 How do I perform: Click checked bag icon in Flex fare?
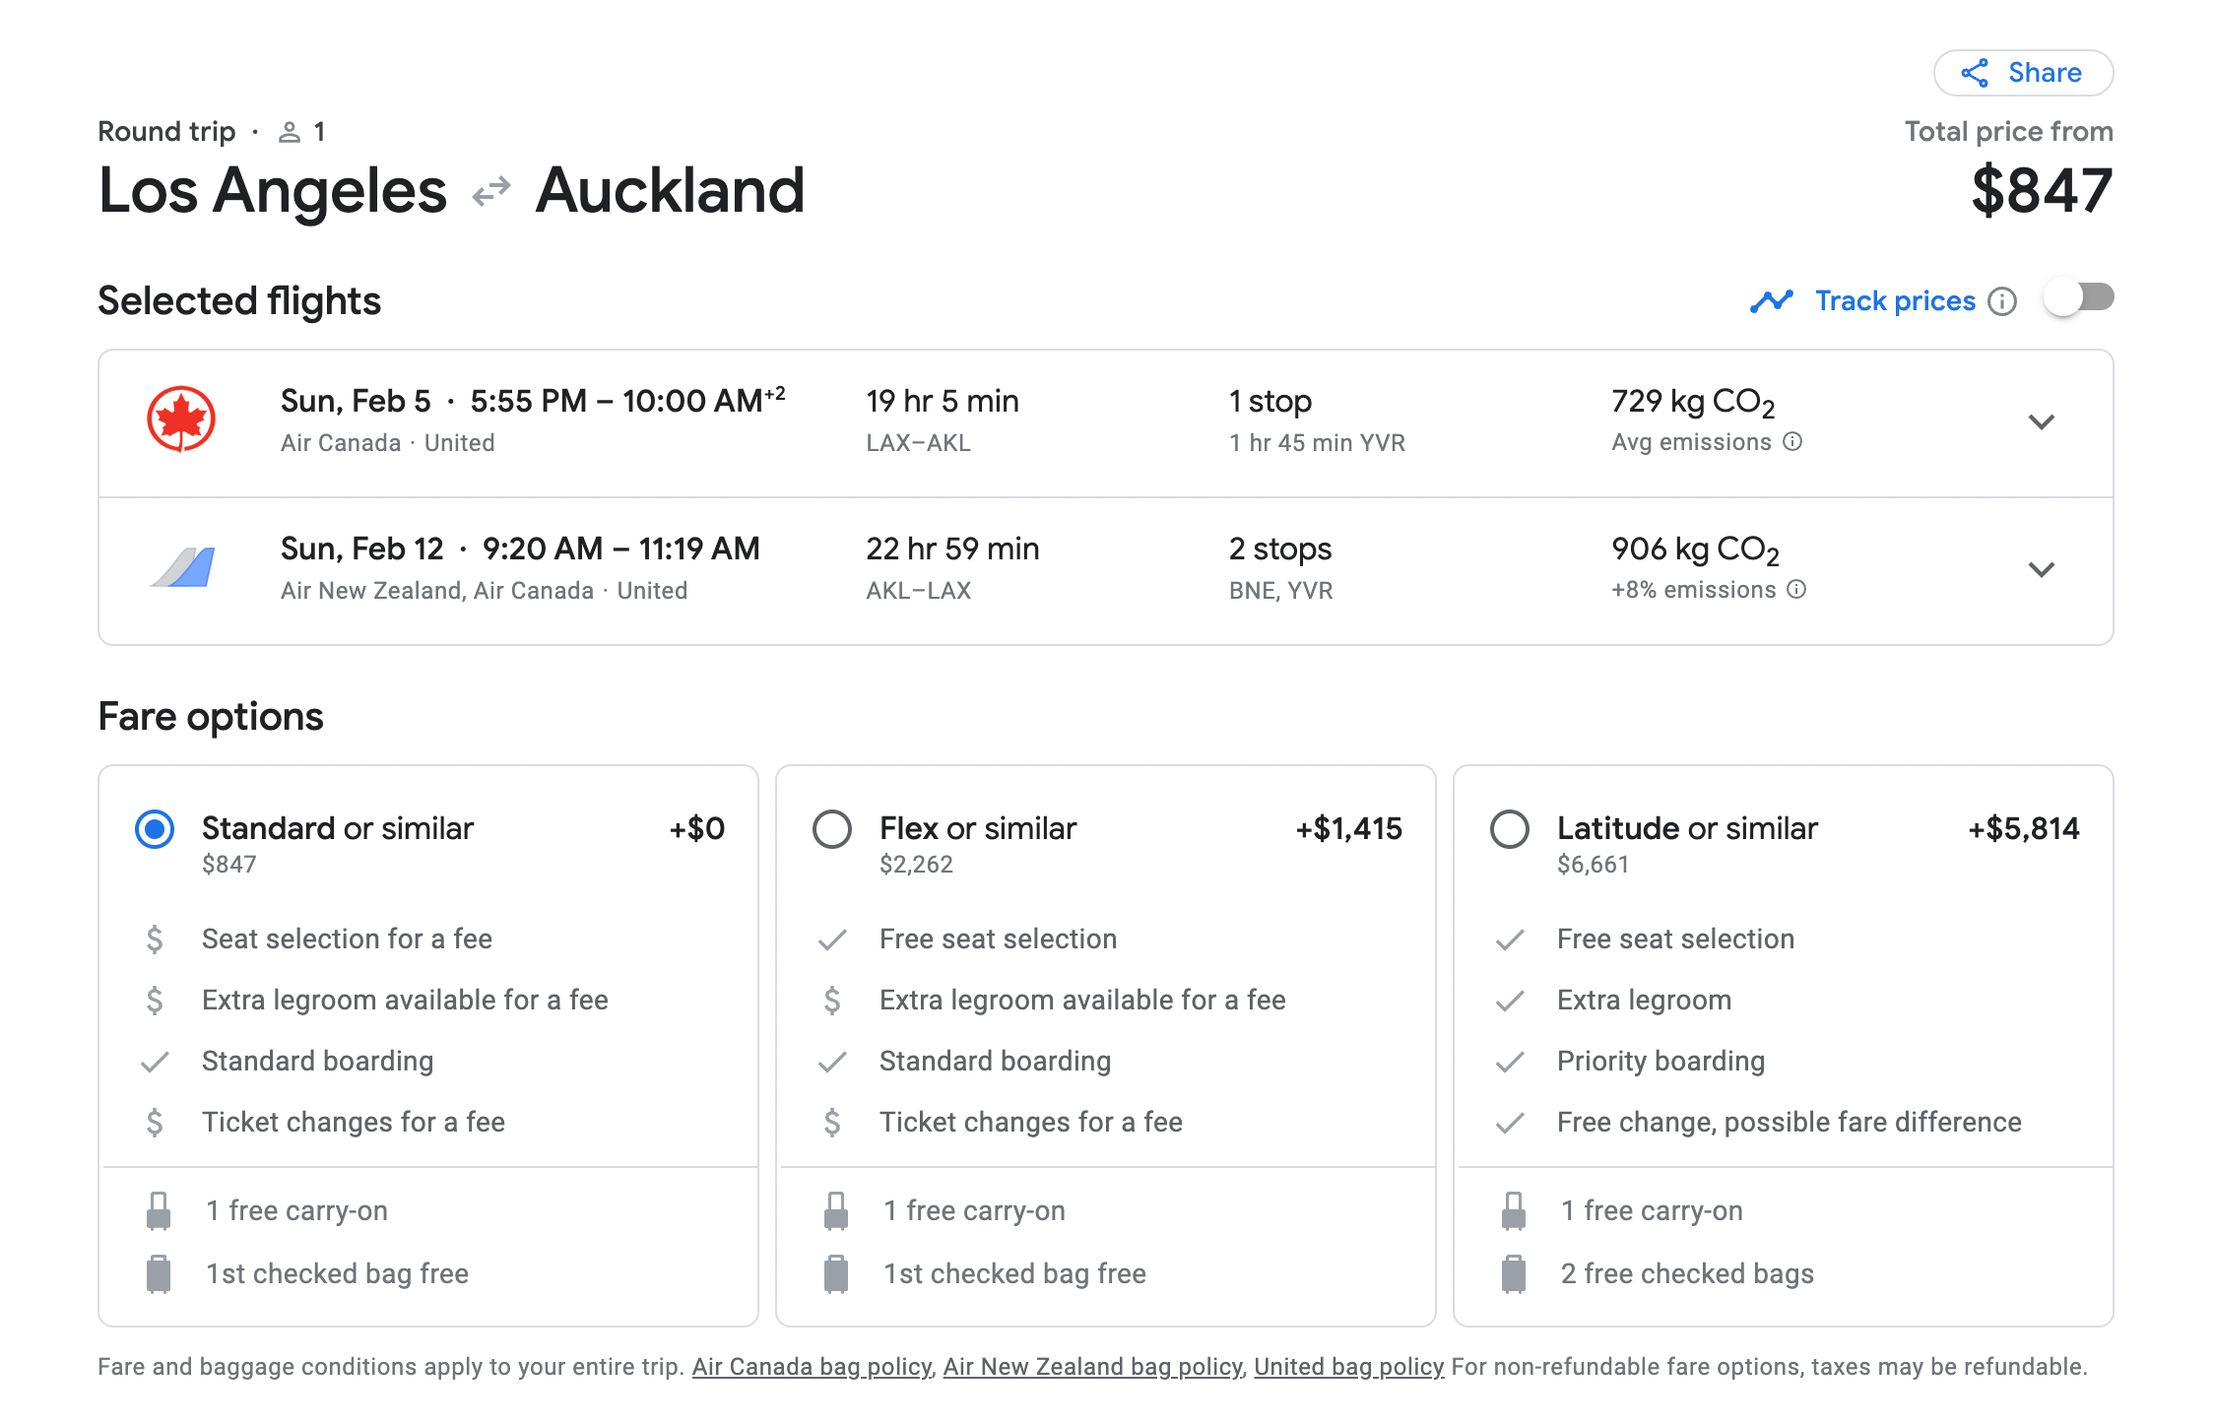pos(836,1273)
